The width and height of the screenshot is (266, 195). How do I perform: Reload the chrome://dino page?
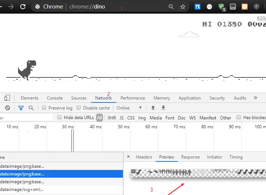23,7
